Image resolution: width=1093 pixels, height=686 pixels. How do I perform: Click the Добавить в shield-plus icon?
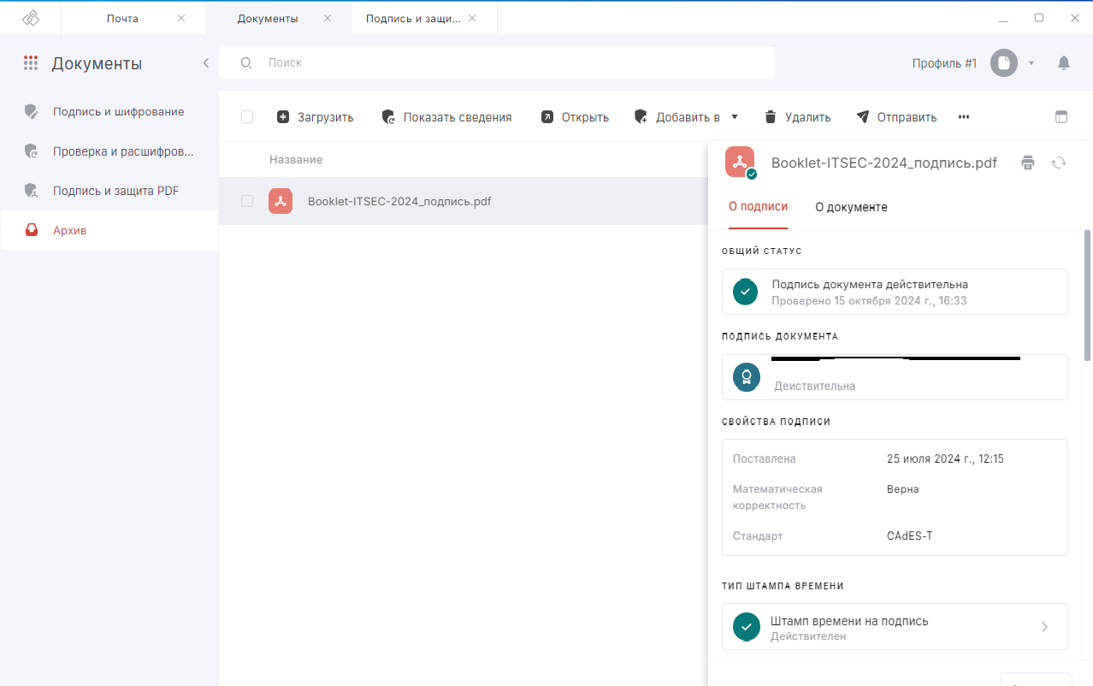641,117
